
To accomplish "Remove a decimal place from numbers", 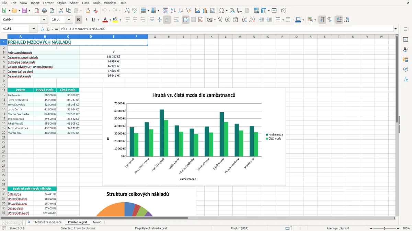I will 252,20.
